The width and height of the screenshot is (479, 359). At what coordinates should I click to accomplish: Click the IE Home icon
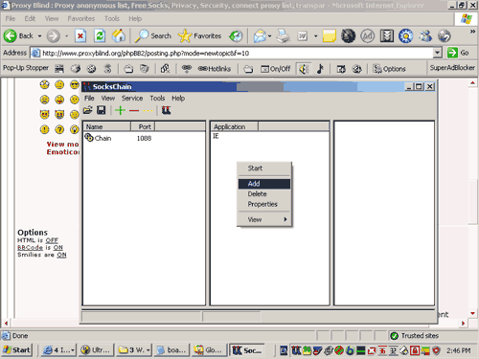click(119, 35)
